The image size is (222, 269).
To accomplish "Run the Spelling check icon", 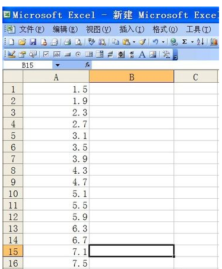I will (x=91, y=42).
